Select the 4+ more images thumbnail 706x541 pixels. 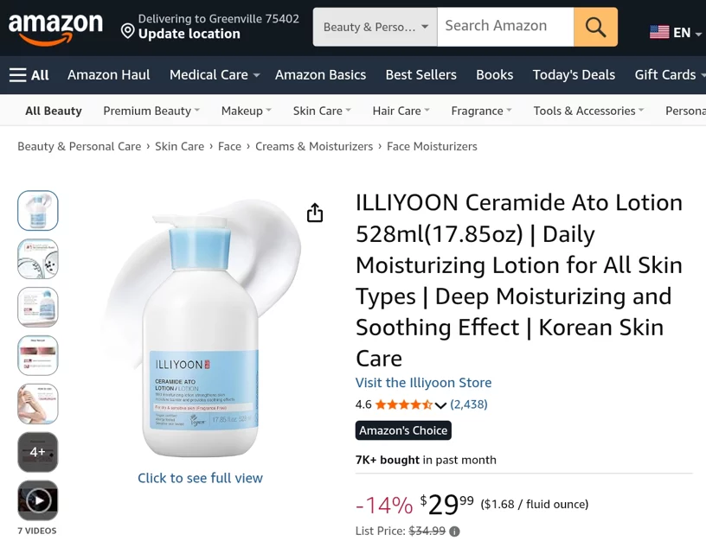(38, 452)
